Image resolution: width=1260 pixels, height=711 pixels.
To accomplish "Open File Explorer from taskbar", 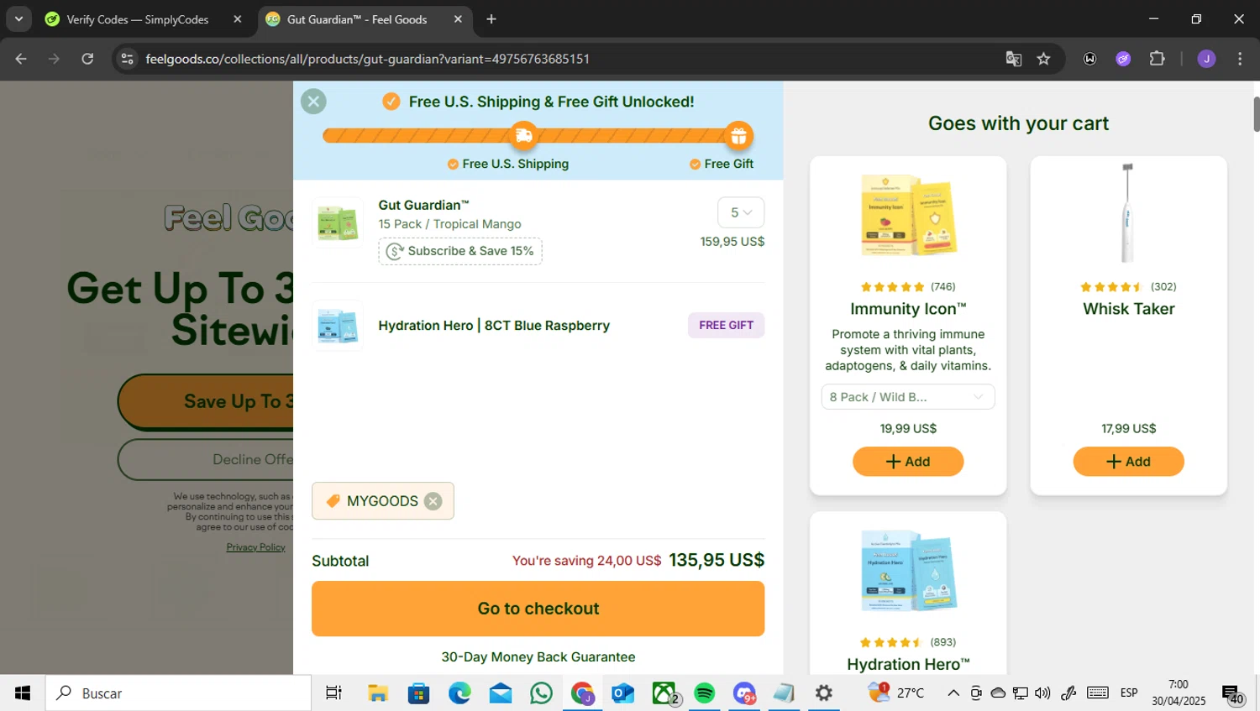I will [x=378, y=693].
